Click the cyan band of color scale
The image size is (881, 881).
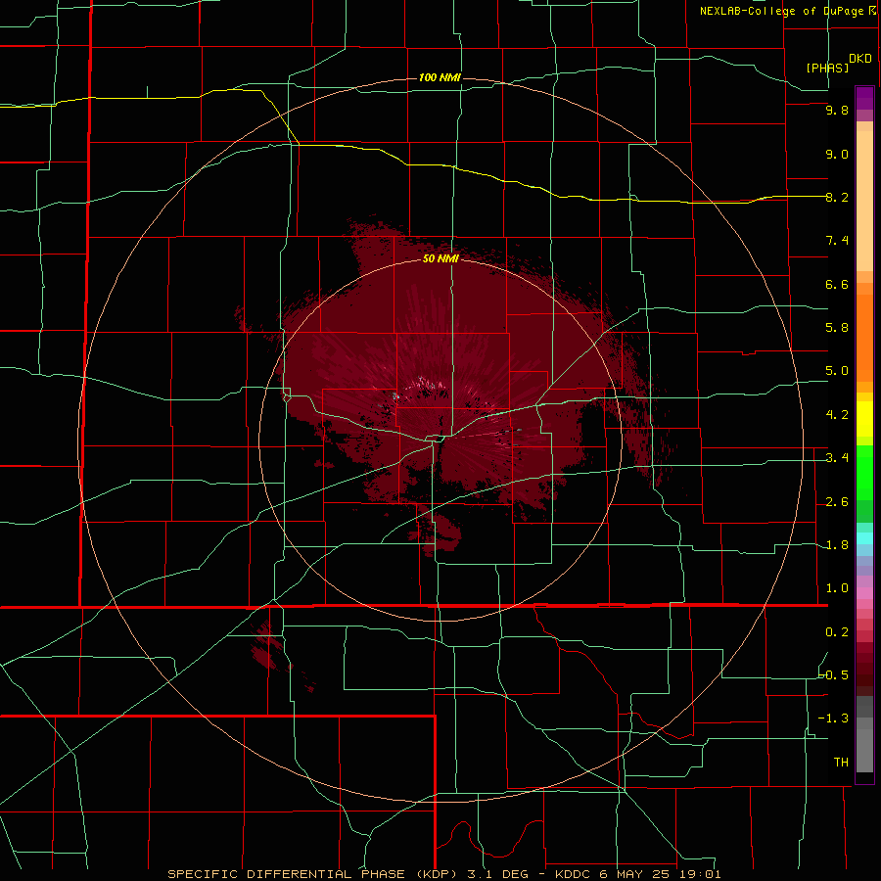point(864,538)
